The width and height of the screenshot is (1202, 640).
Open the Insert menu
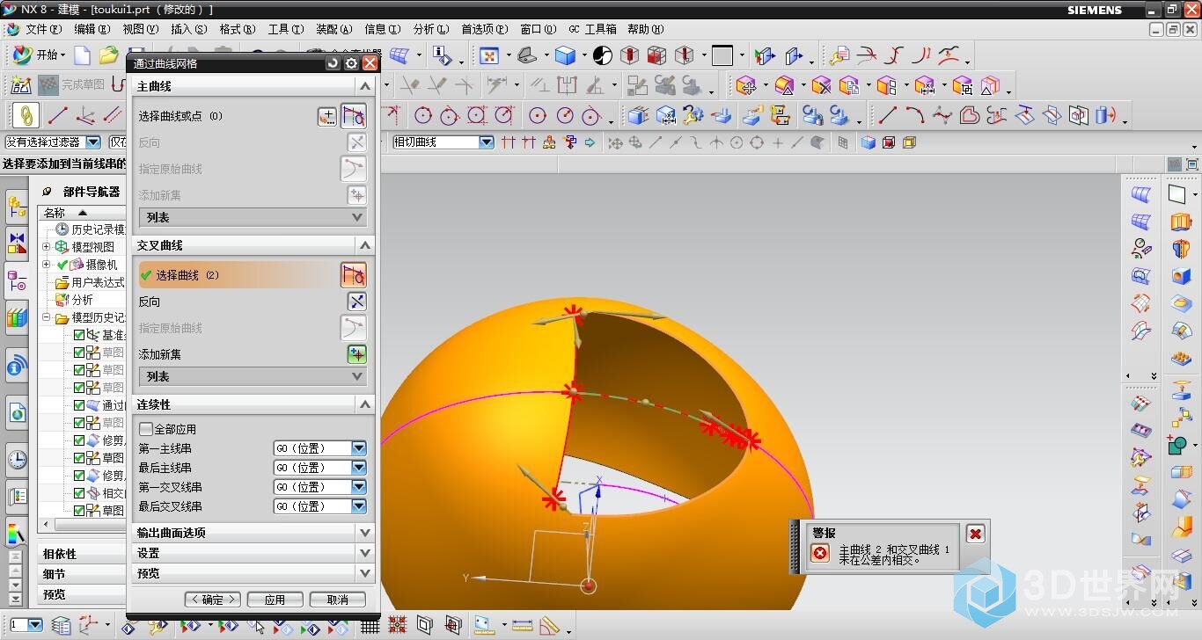[189, 29]
